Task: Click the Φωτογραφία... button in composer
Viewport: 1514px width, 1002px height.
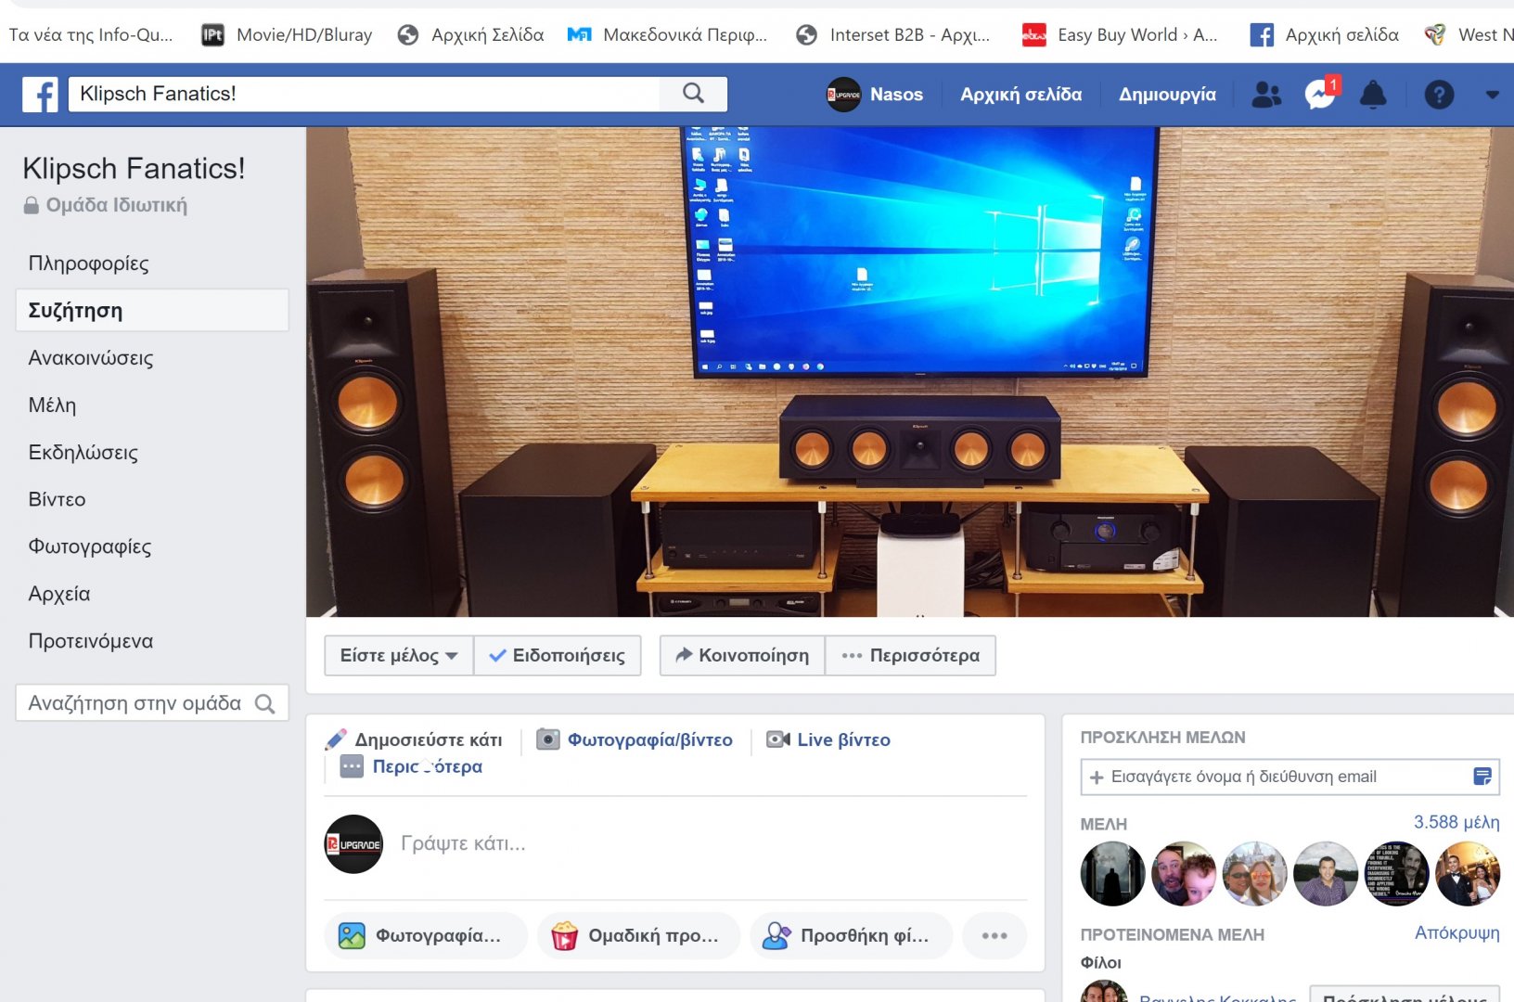Action: click(426, 936)
